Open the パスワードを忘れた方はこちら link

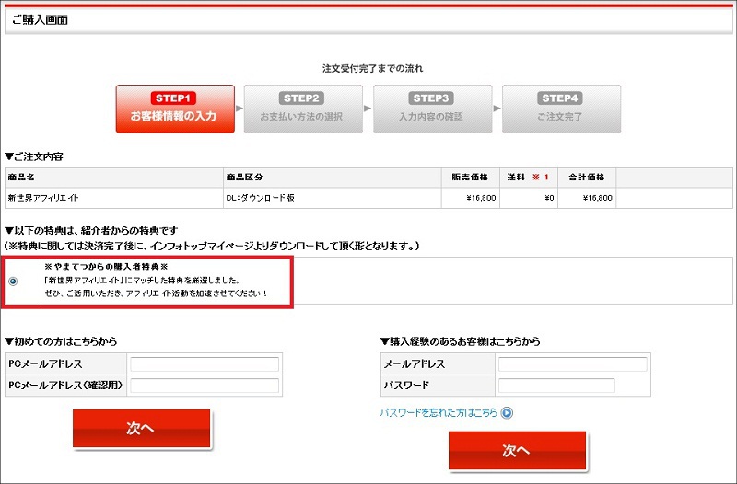tap(439, 413)
